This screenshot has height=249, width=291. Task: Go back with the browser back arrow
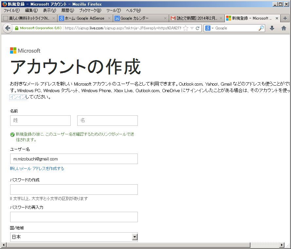[8, 28]
